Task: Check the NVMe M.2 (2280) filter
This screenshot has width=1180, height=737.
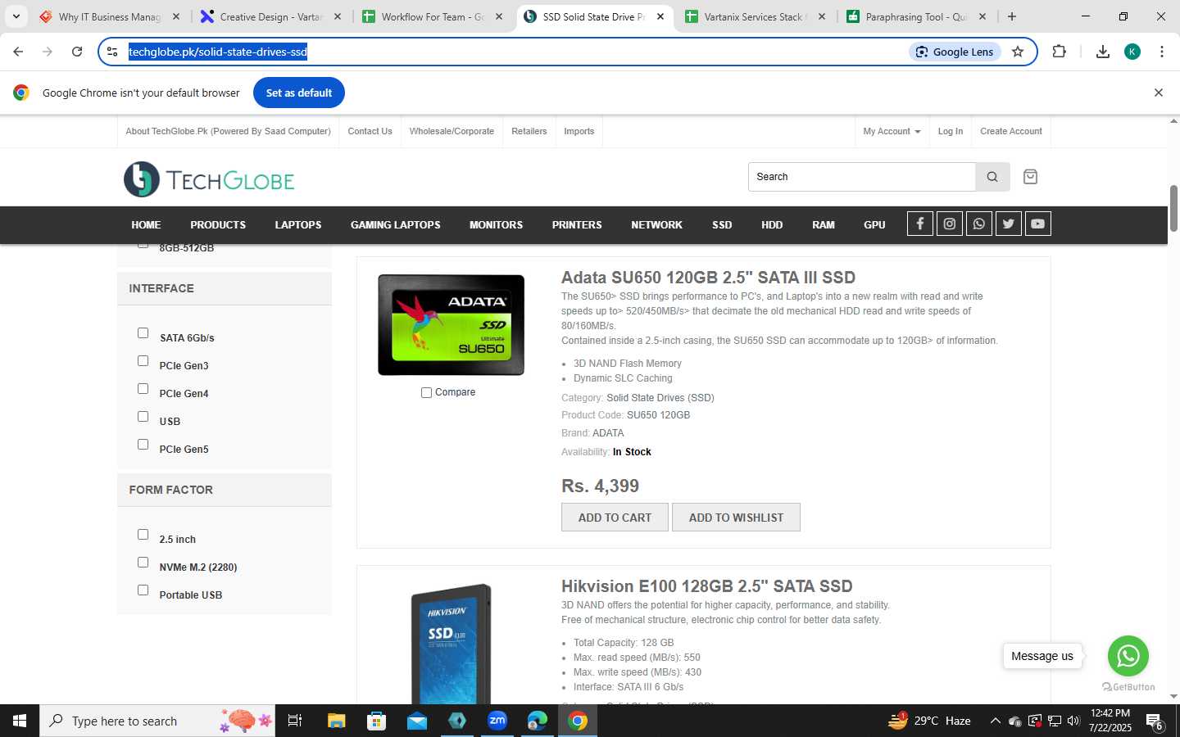Action: pos(143,563)
